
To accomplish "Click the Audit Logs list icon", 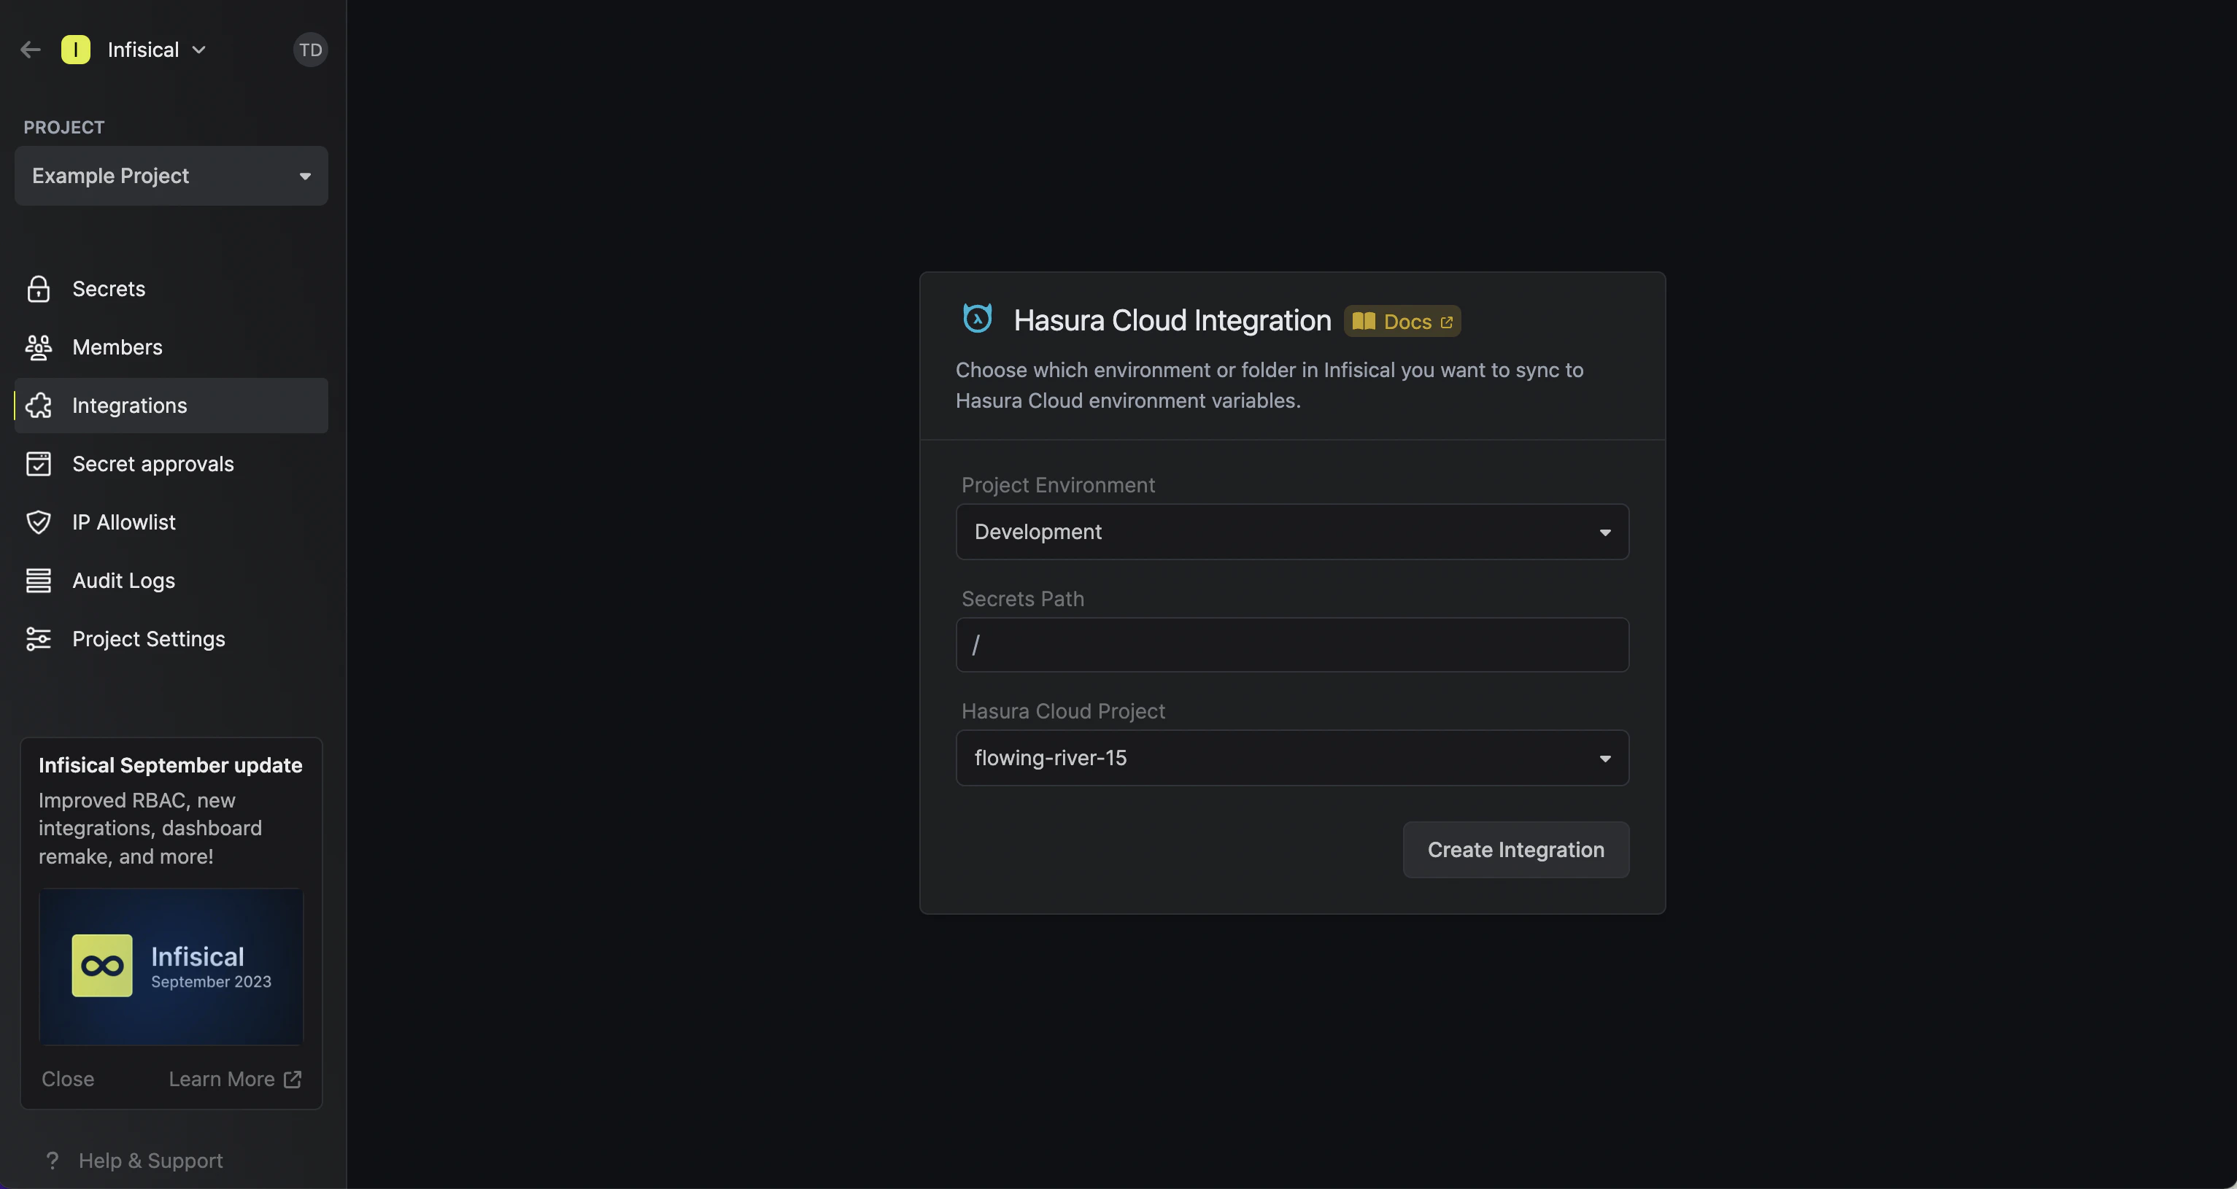I will [38, 580].
